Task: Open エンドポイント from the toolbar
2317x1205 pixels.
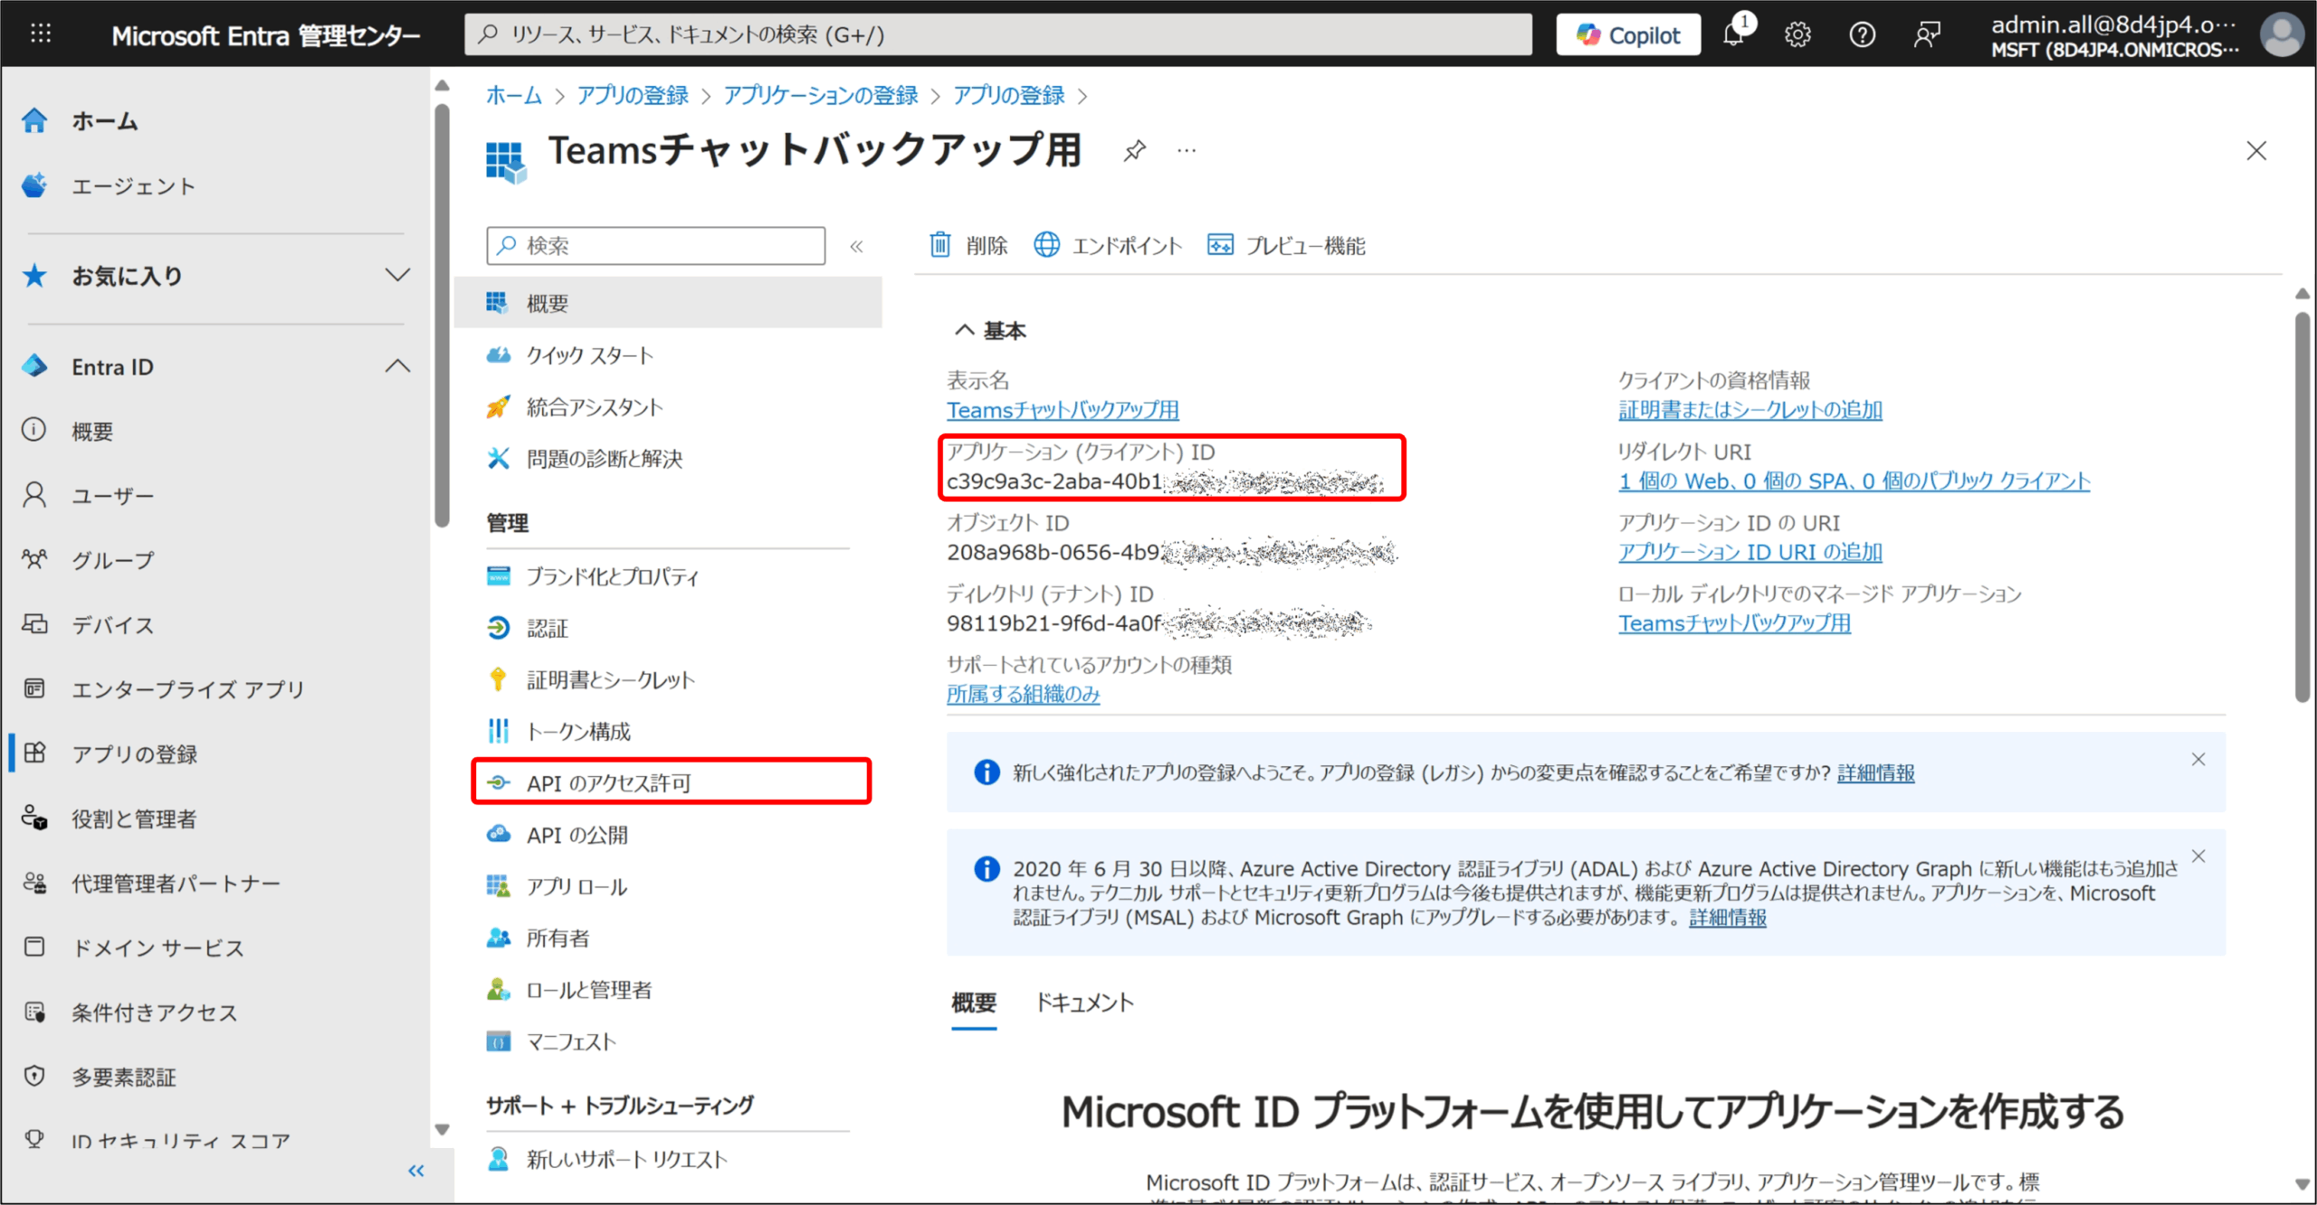Action: (x=1108, y=245)
